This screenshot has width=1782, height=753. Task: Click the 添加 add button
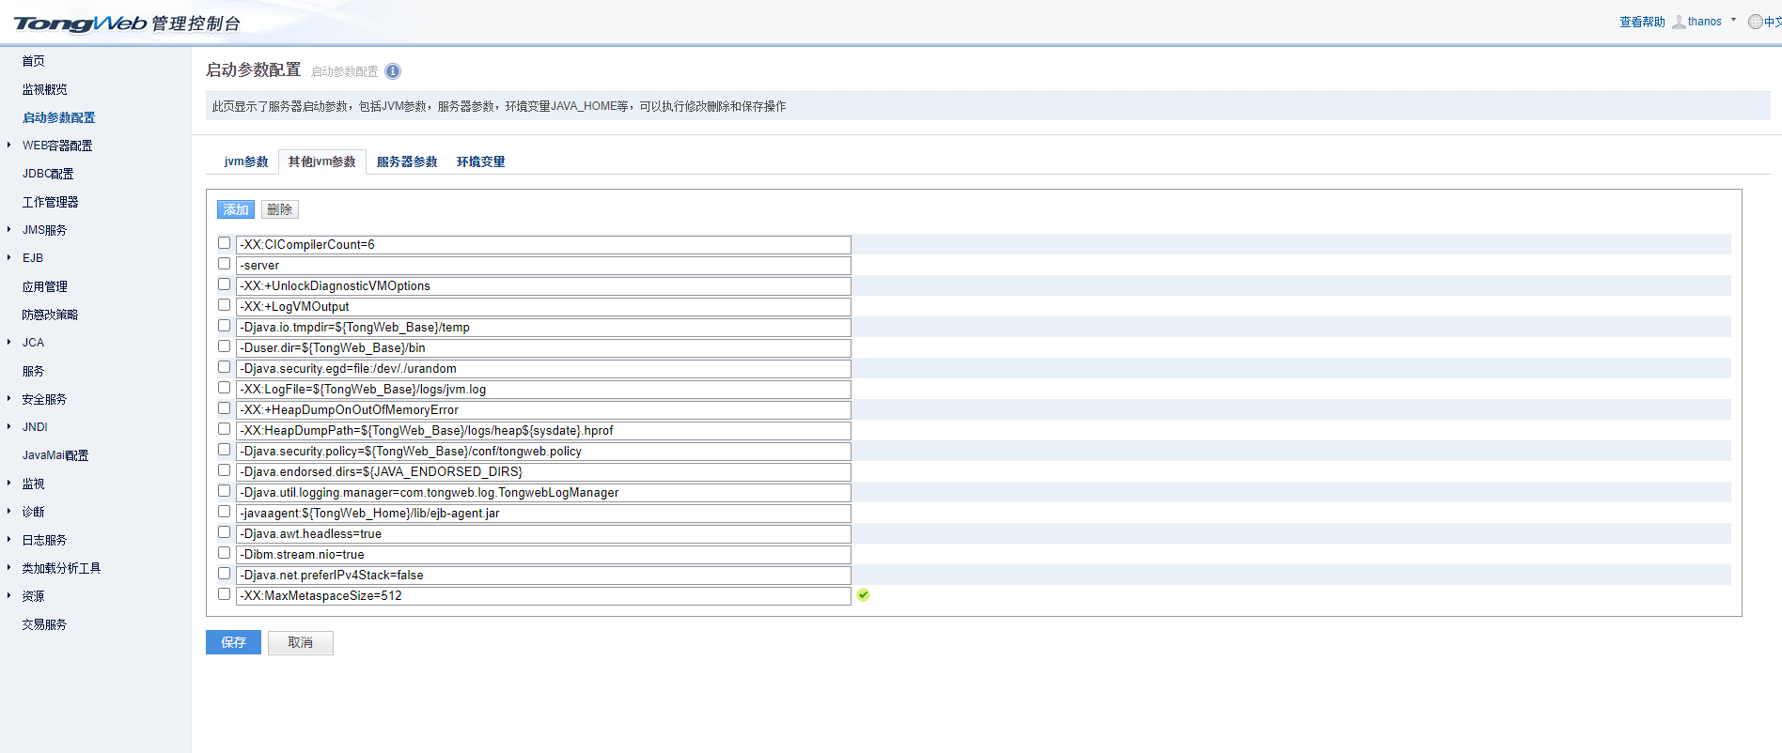[235, 209]
